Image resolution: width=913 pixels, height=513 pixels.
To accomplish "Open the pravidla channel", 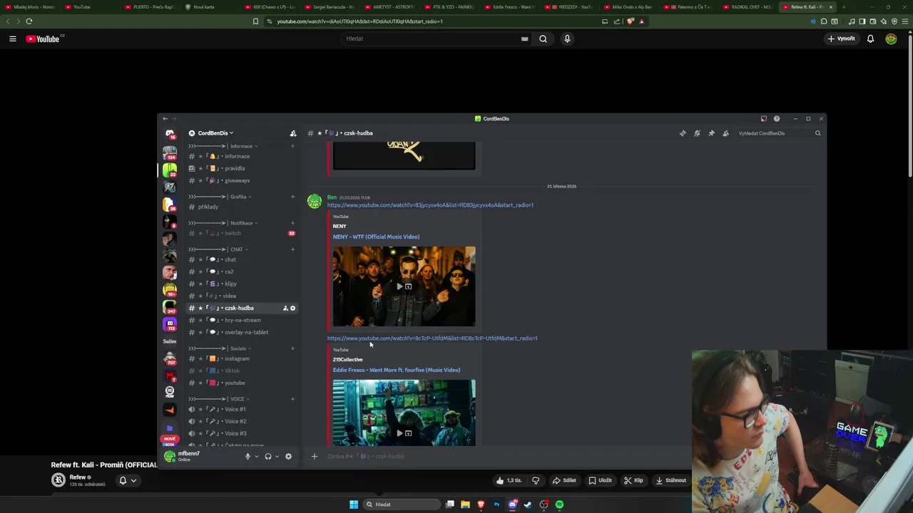I will coord(242,168).
